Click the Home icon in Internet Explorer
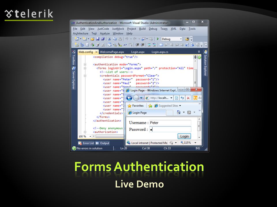Image resolution: width=277 pixels, height=207 pixels. click(179, 112)
